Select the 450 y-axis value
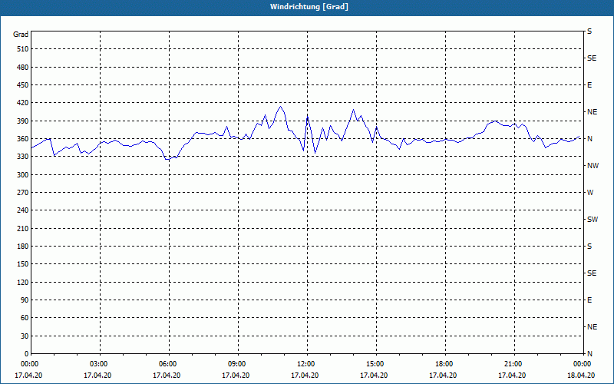This screenshot has height=384, width=614. pyautogui.click(x=23, y=85)
